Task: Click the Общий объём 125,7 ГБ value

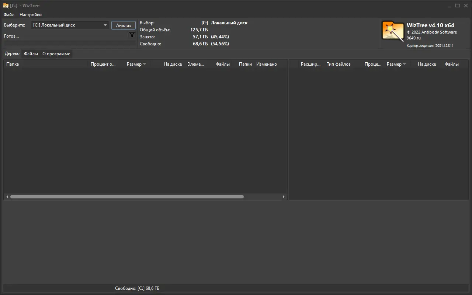Action: 199,30
